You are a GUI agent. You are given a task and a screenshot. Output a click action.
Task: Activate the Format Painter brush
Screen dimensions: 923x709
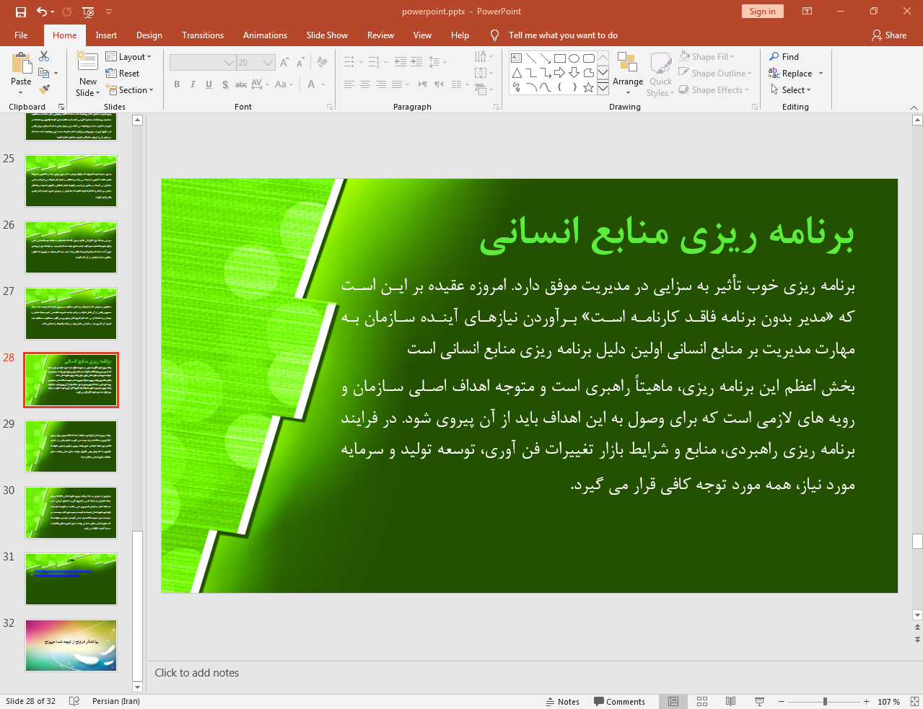click(x=44, y=89)
